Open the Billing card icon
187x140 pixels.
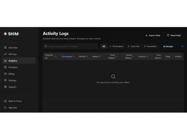click(5, 74)
